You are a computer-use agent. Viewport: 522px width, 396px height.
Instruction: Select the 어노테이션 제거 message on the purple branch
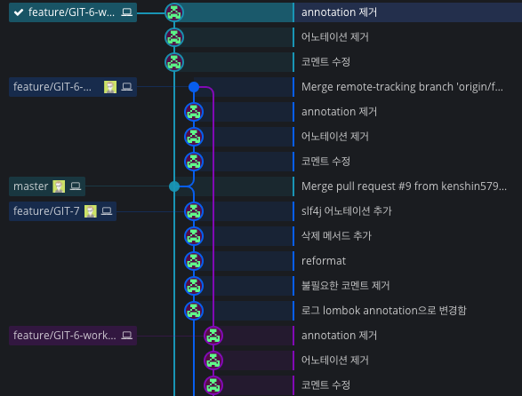pyautogui.click(x=335, y=360)
